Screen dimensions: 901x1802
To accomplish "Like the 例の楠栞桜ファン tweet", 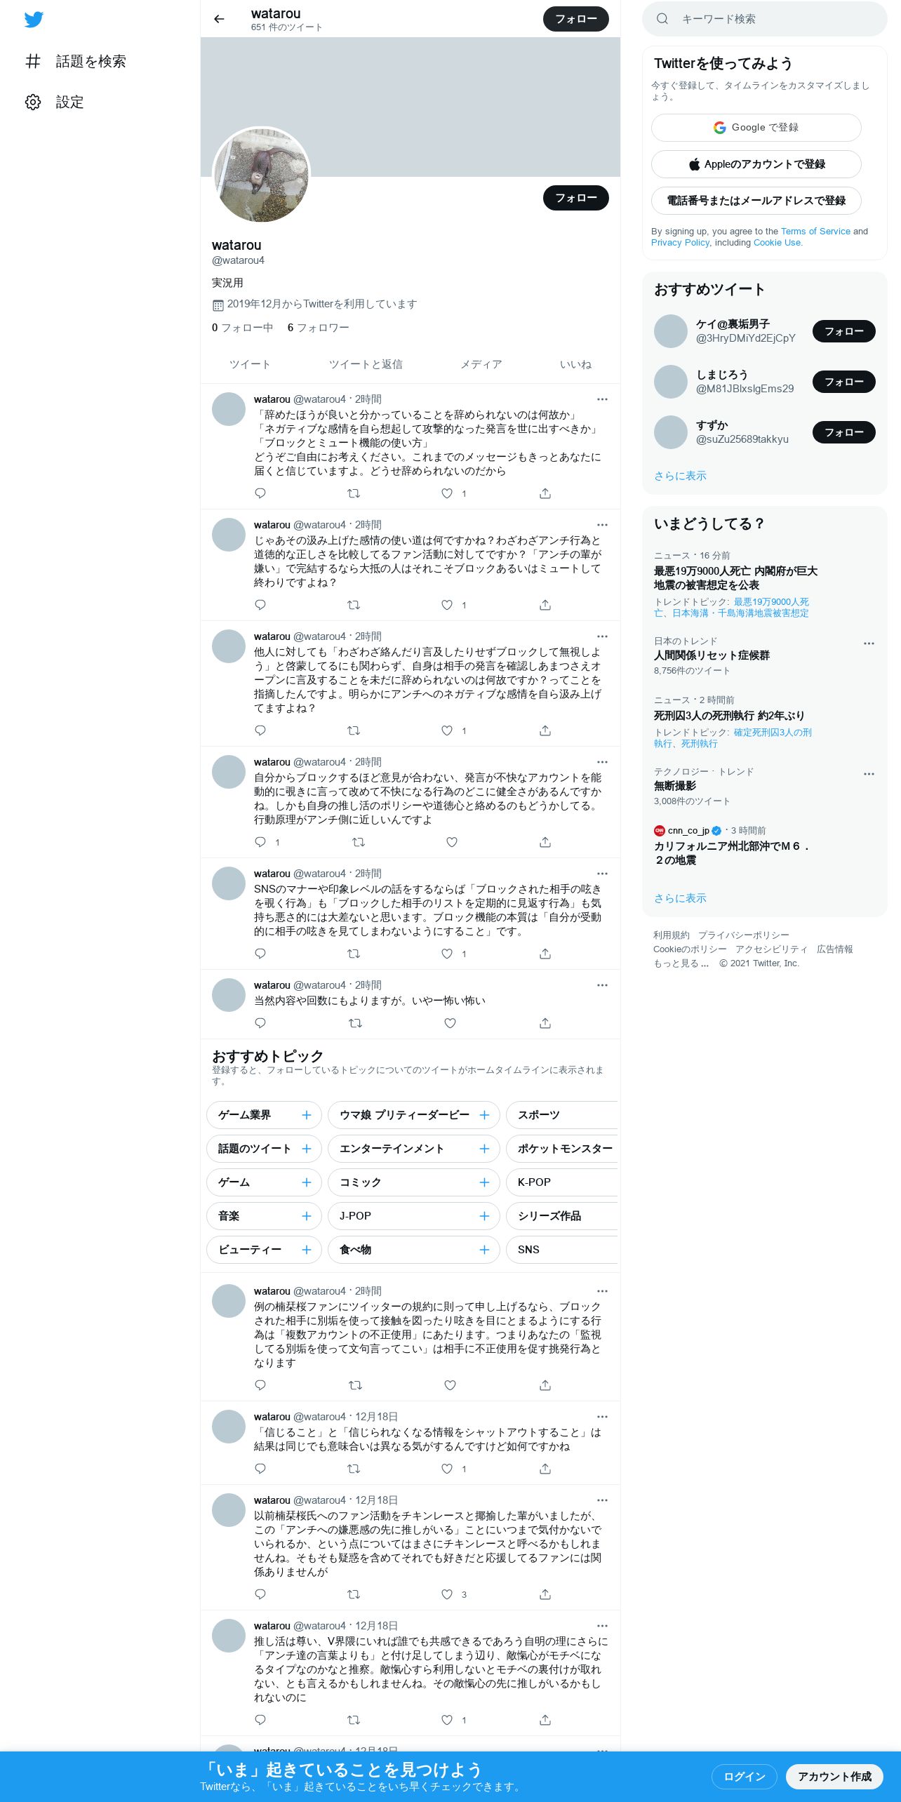I will point(451,1385).
